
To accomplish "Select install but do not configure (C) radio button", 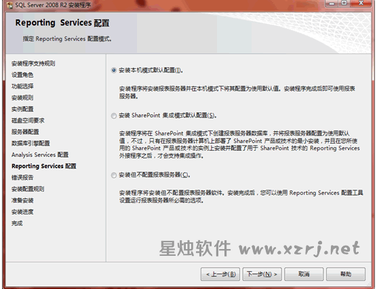I will pyautogui.click(x=114, y=175).
